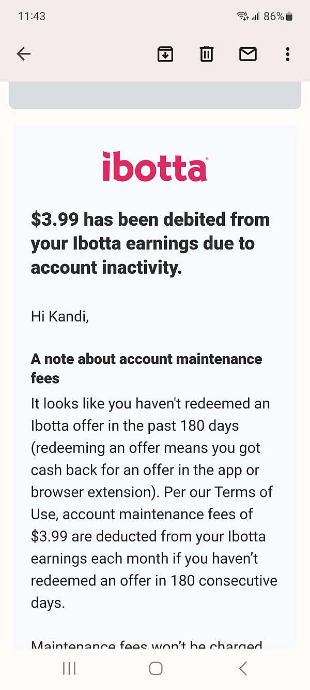The height and width of the screenshot is (690, 310).
Task: Mark email unread via the envelope icon
Action: pyautogui.click(x=247, y=54)
